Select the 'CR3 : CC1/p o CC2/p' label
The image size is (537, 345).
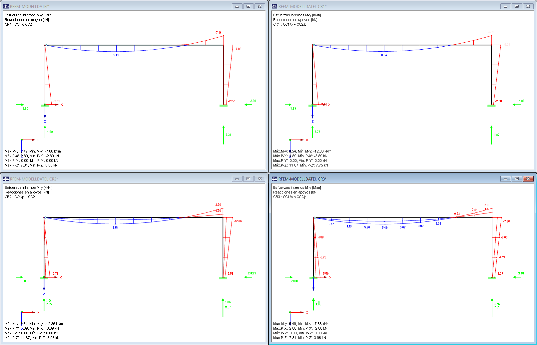pyautogui.click(x=290, y=197)
